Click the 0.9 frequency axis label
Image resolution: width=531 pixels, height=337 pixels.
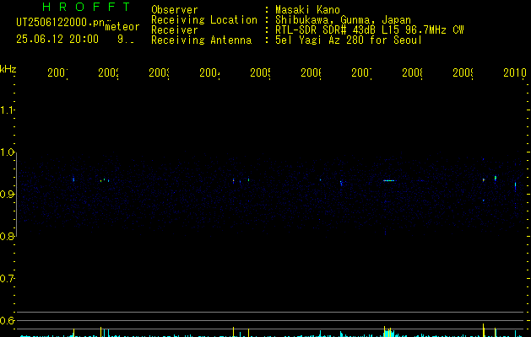pyautogui.click(x=7, y=195)
